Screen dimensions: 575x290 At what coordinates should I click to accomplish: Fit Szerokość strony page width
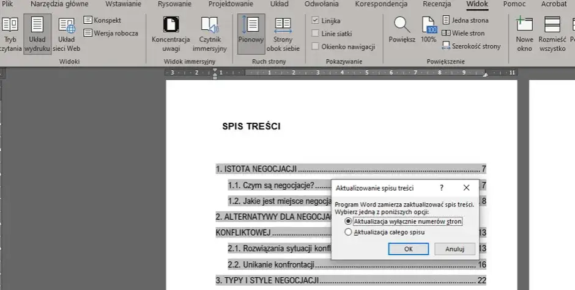tap(471, 46)
